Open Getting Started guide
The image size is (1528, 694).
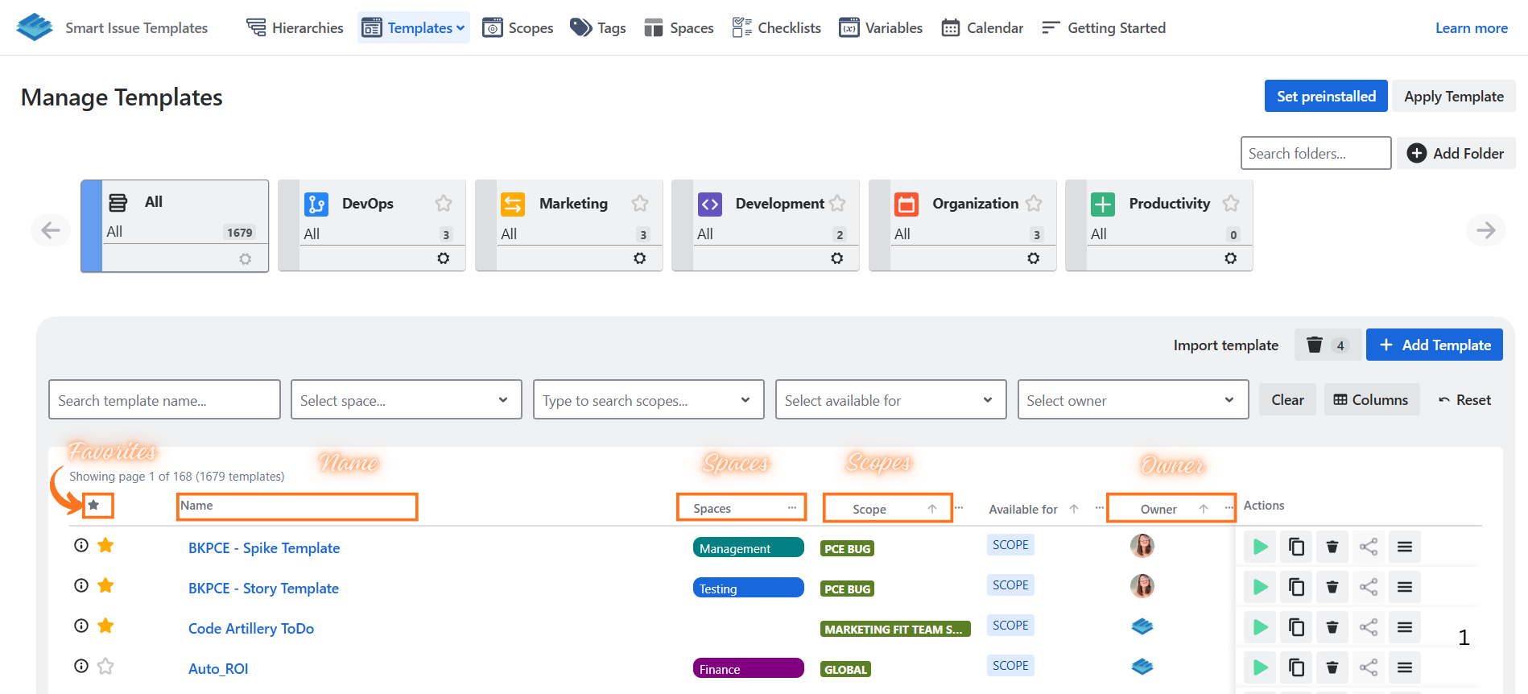tap(1103, 28)
